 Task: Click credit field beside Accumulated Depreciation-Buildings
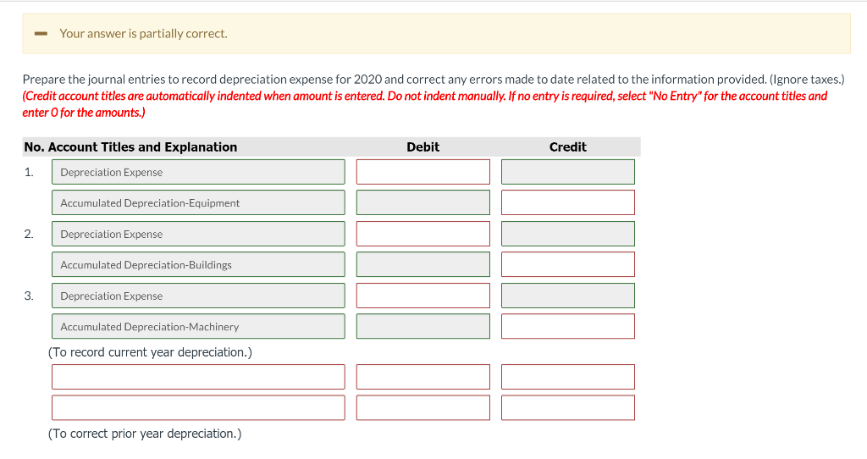click(568, 264)
